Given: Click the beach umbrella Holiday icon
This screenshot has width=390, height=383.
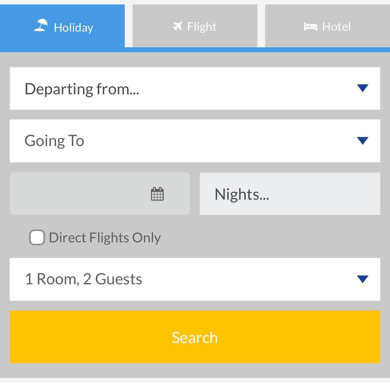Looking at the screenshot, I should (x=41, y=25).
